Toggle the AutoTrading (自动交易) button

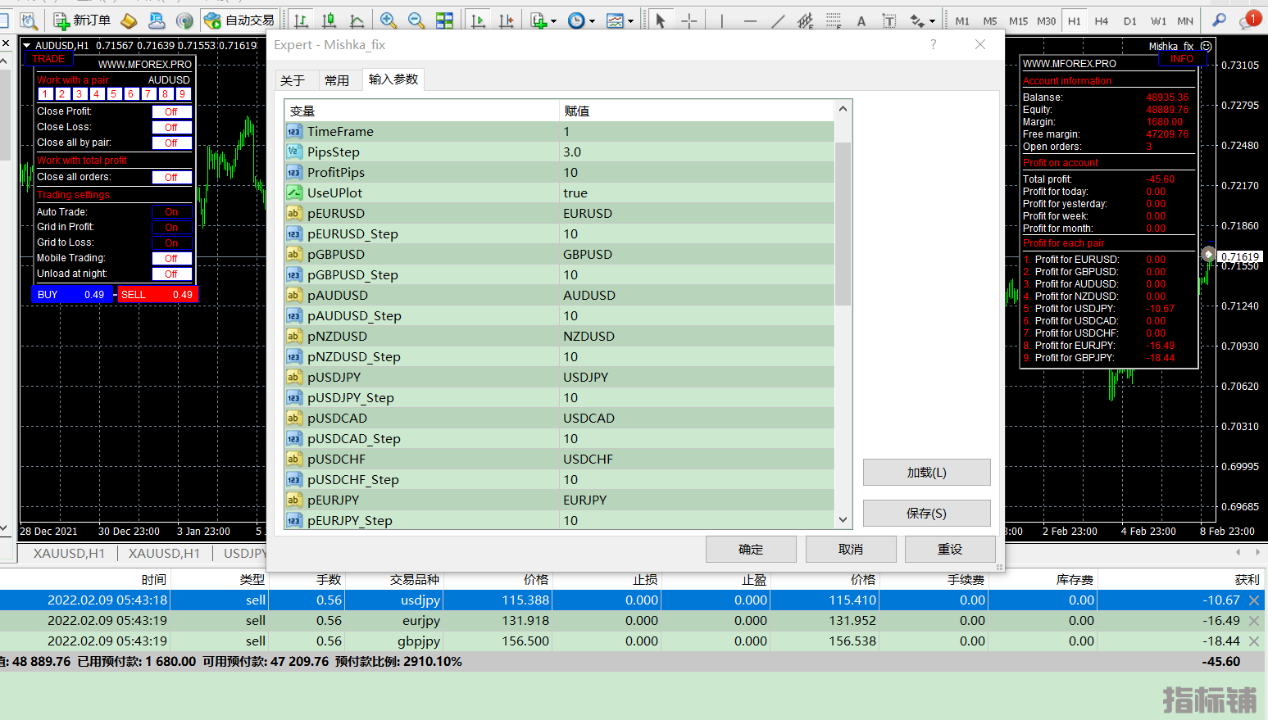tap(239, 20)
